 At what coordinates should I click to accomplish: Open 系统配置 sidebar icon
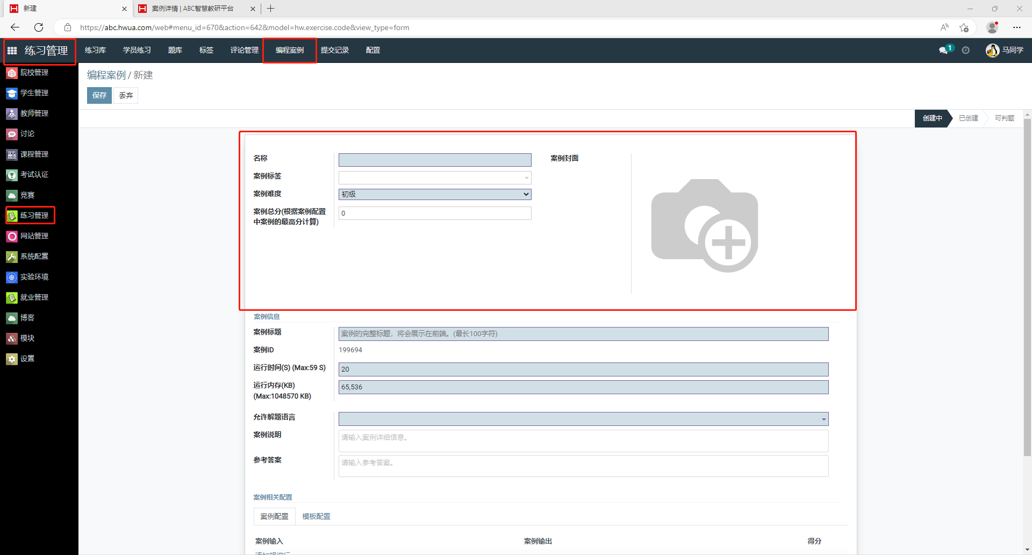pos(12,257)
